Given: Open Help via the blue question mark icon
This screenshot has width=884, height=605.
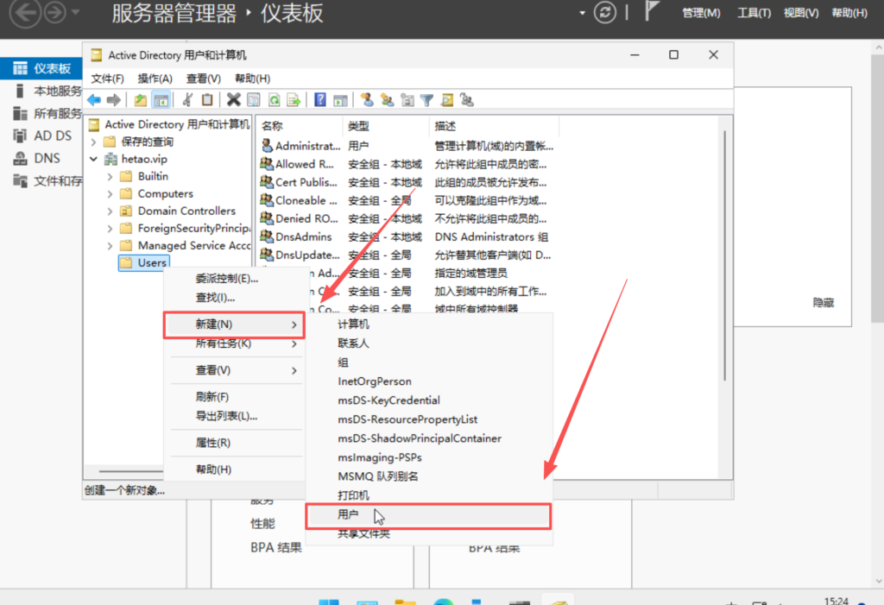Looking at the screenshot, I should 319,100.
